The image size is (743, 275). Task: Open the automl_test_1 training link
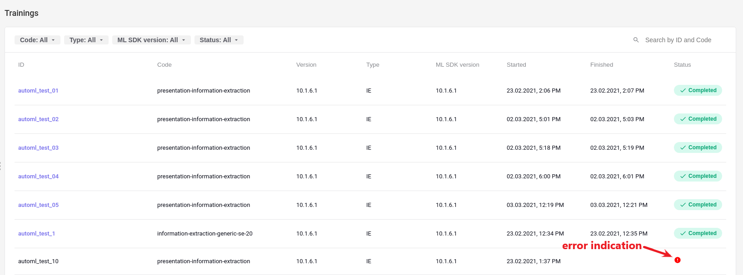(36, 234)
